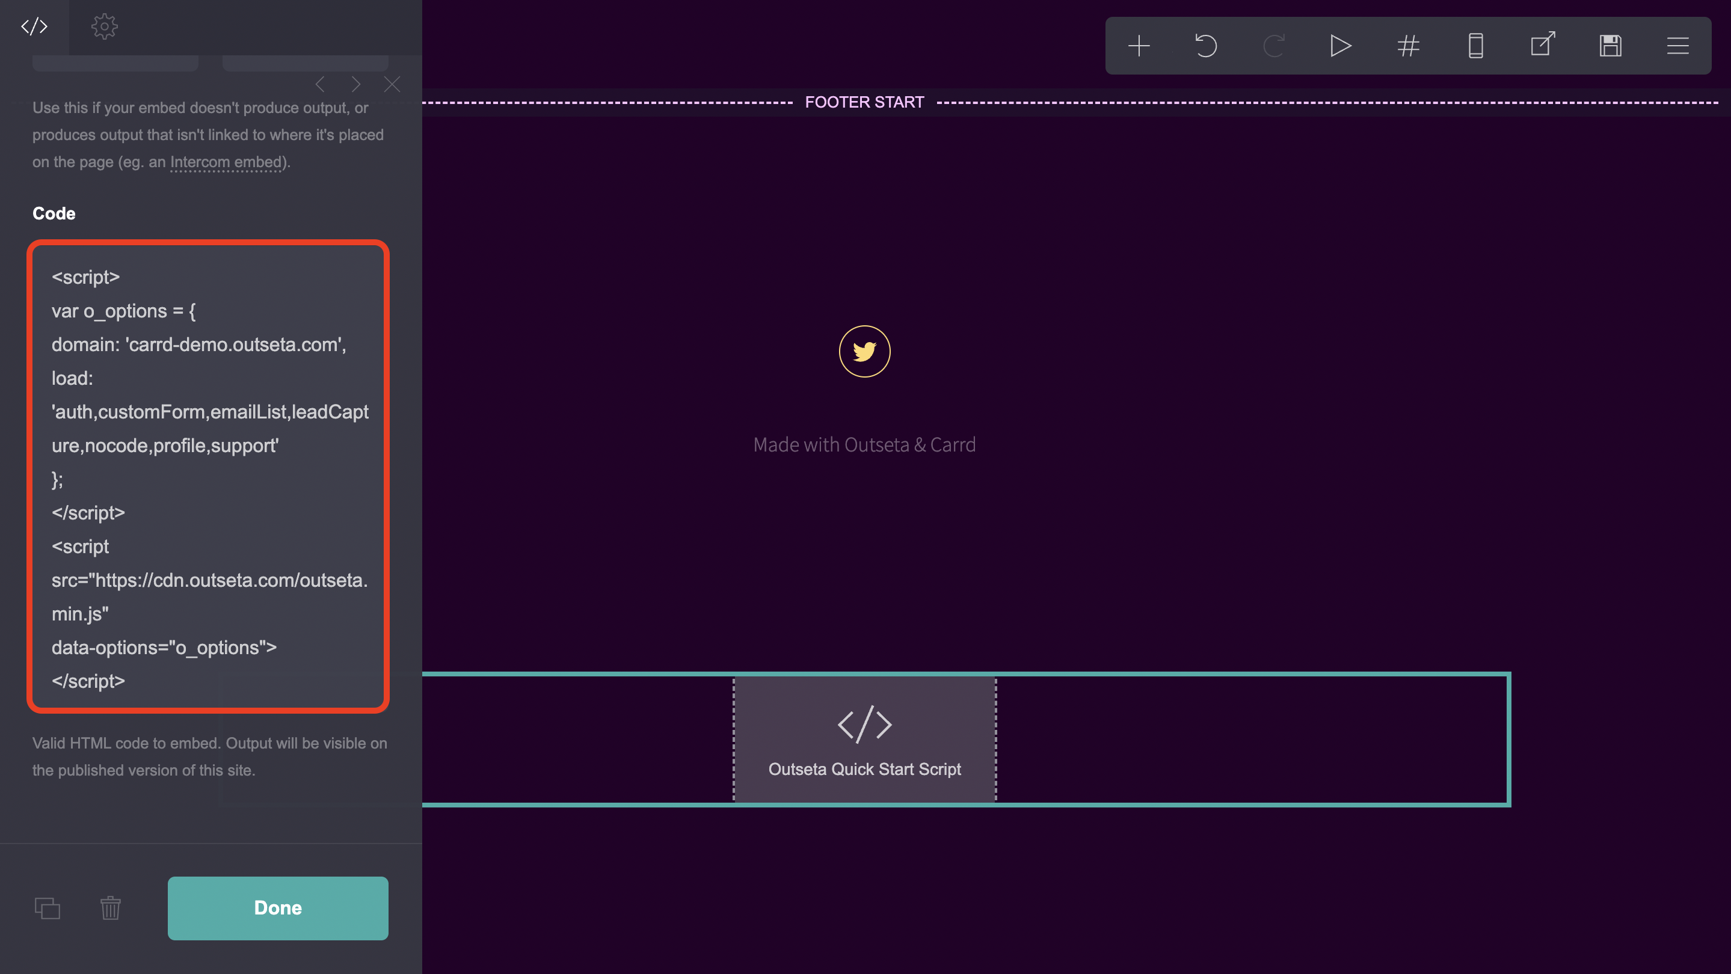Duplicate the embed element

(48, 908)
